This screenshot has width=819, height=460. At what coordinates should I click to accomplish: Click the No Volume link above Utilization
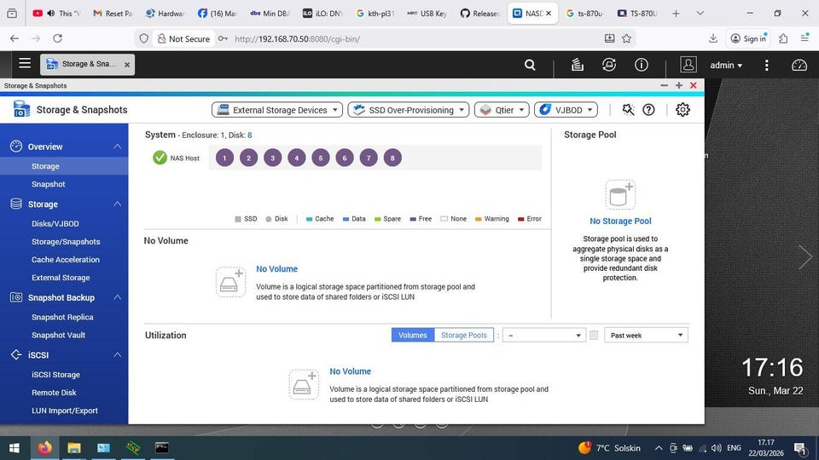276,269
